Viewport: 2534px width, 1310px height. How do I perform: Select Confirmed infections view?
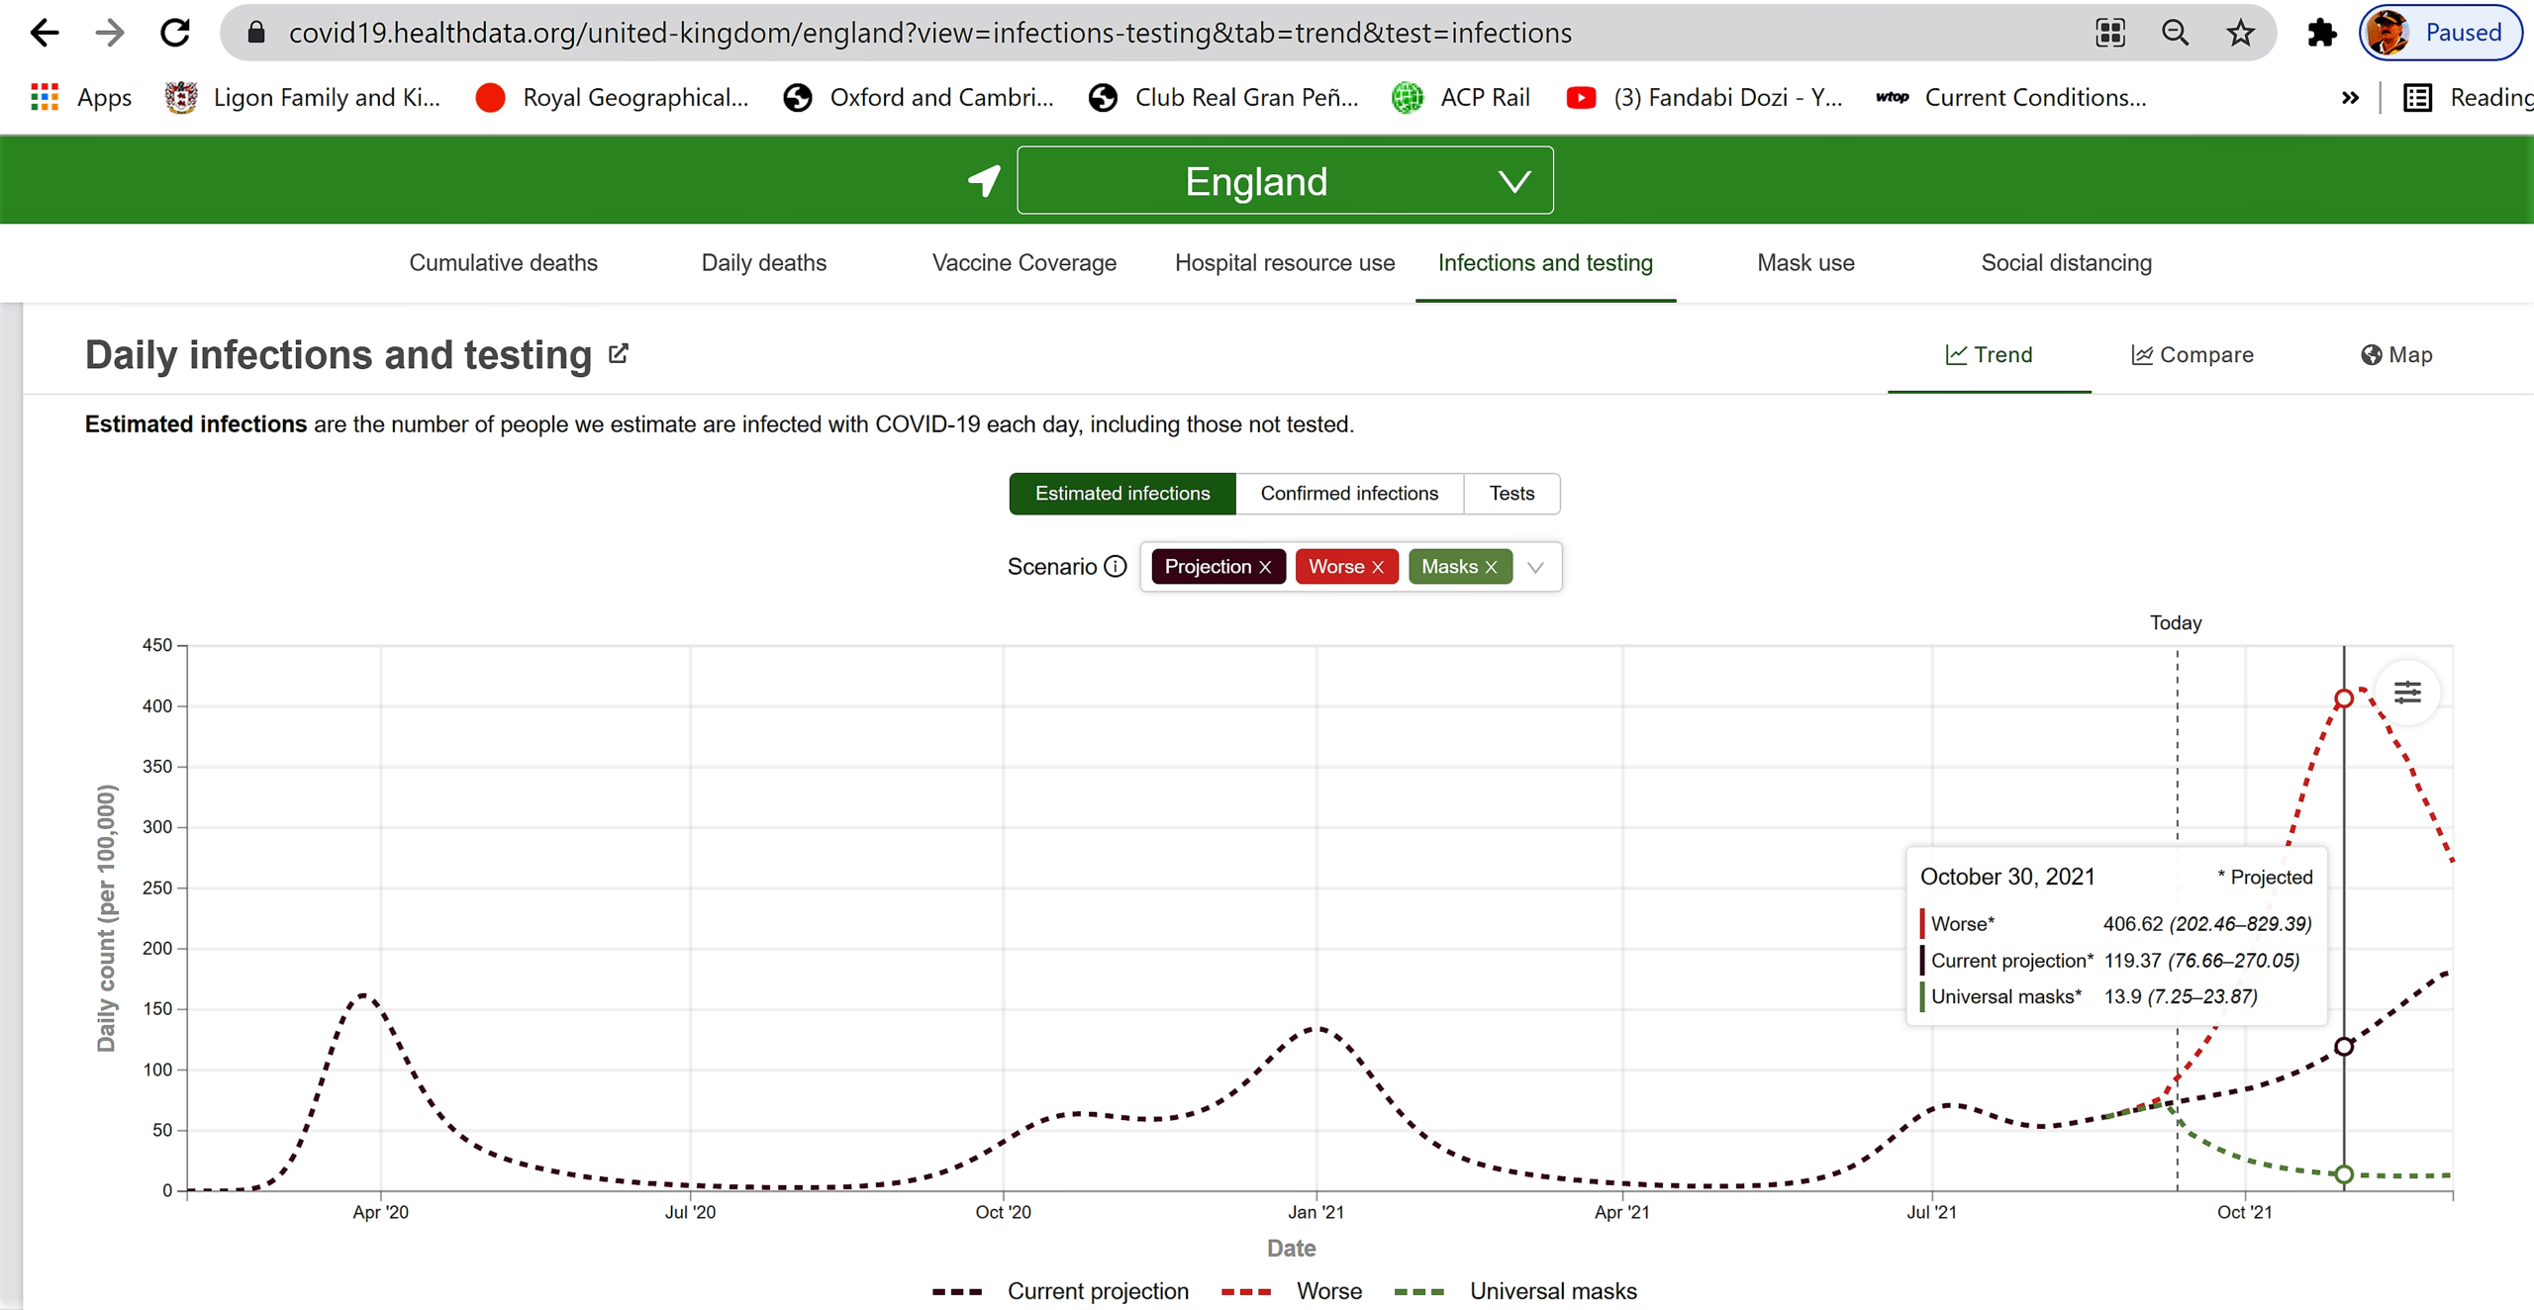[1348, 493]
